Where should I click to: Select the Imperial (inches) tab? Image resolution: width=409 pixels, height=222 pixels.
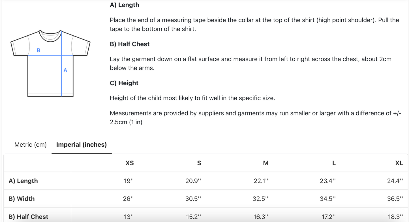coord(82,145)
